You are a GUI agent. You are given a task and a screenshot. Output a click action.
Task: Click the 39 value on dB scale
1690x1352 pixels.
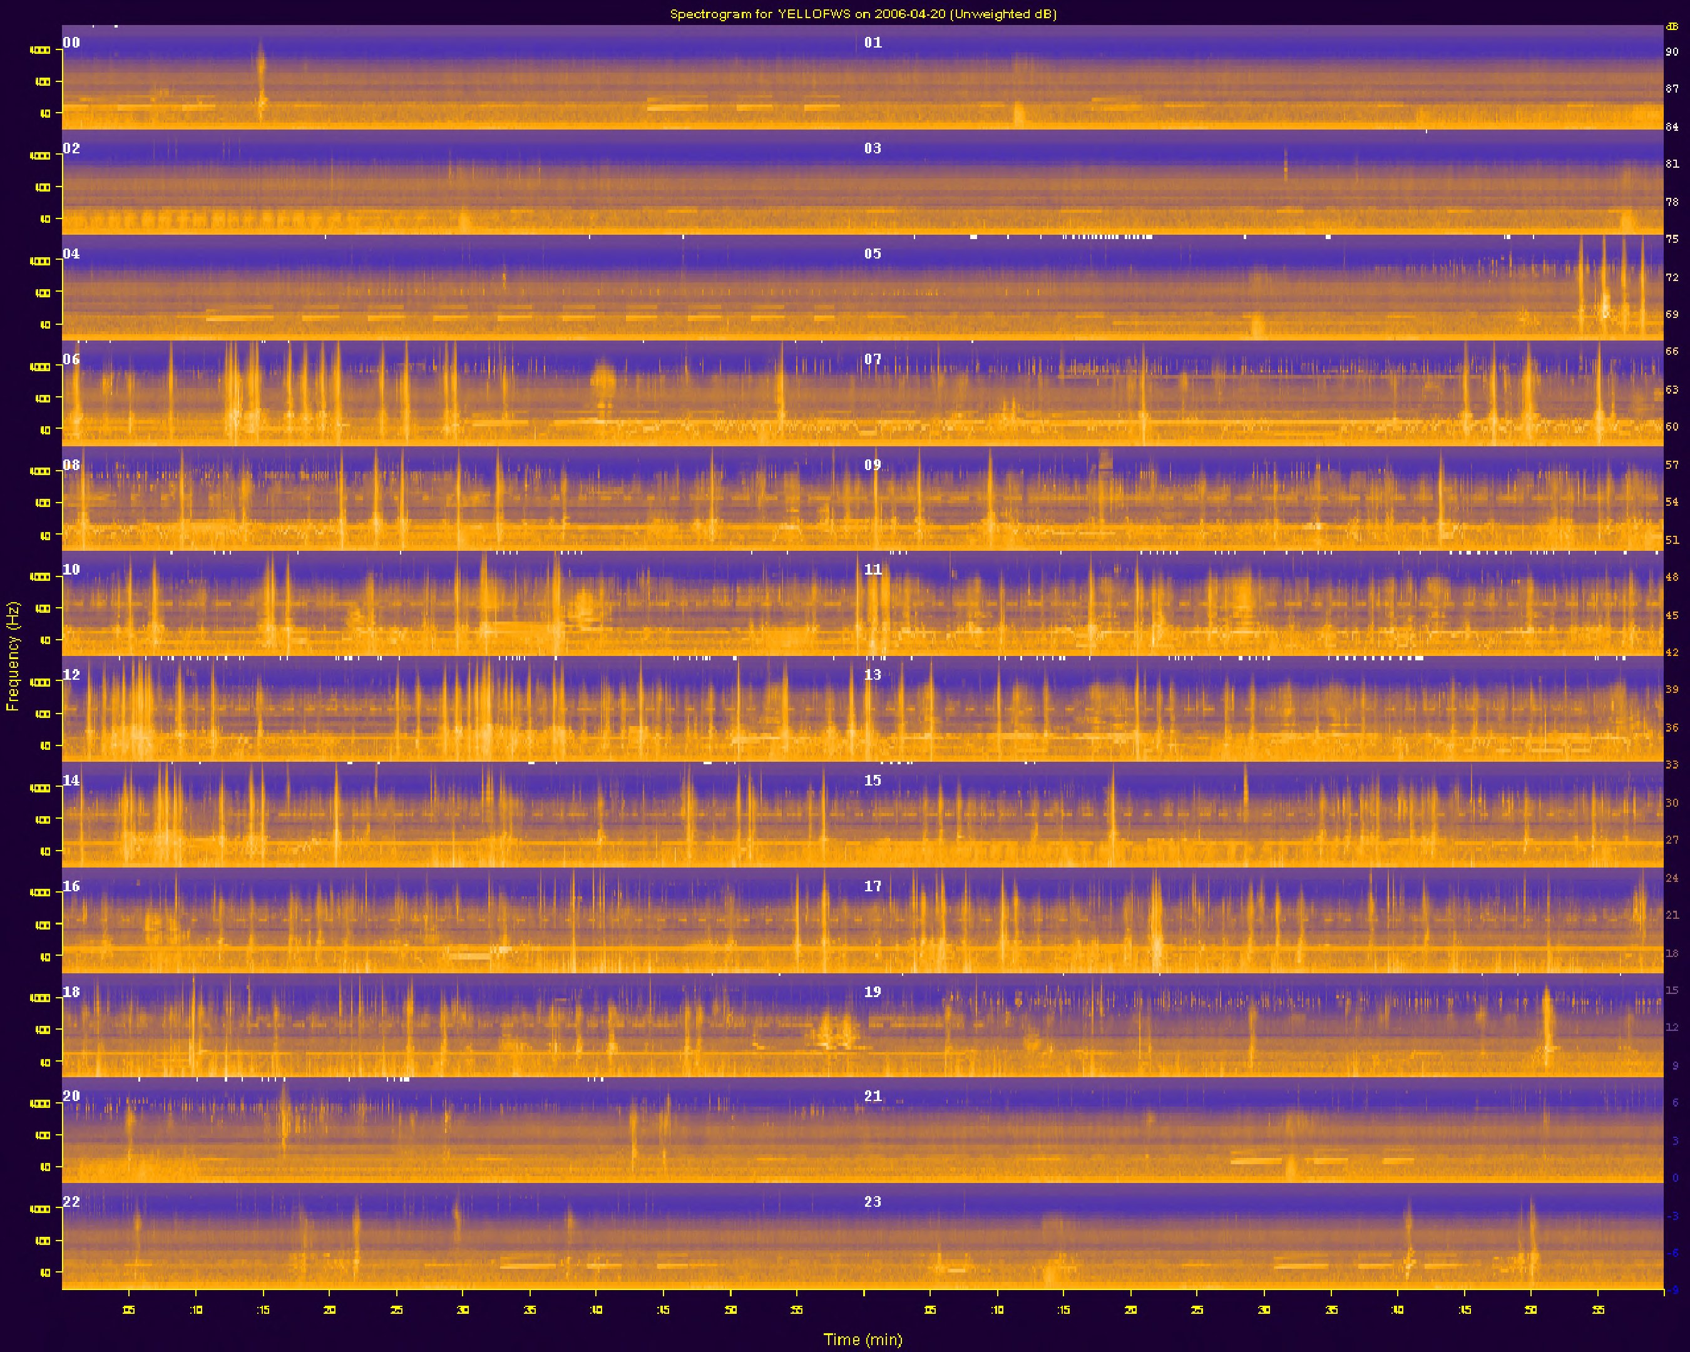[1672, 689]
